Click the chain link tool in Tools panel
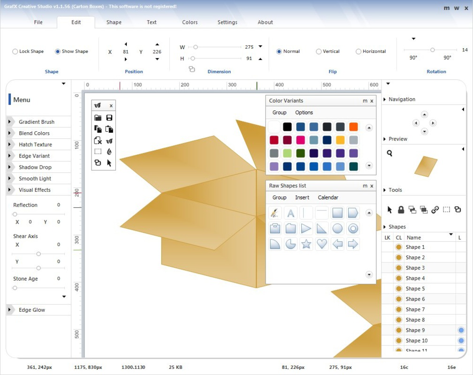The image size is (473, 375). click(x=435, y=210)
